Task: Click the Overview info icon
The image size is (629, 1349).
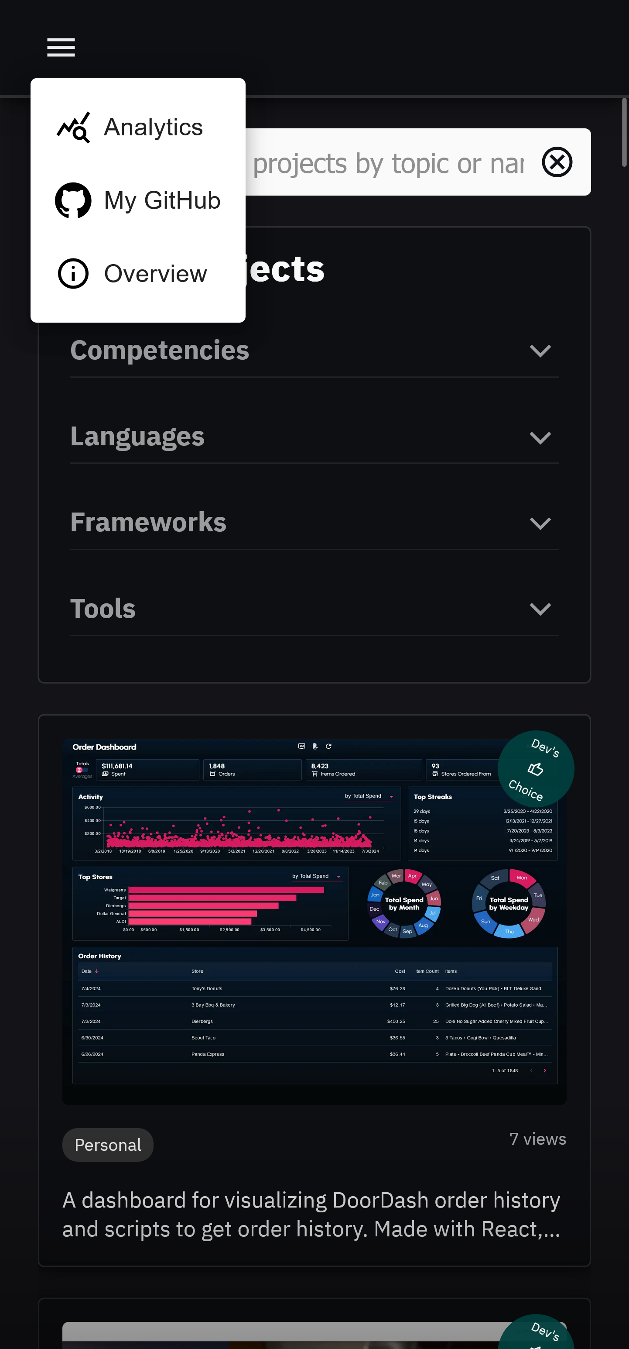Action: click(x=73, y=273)
